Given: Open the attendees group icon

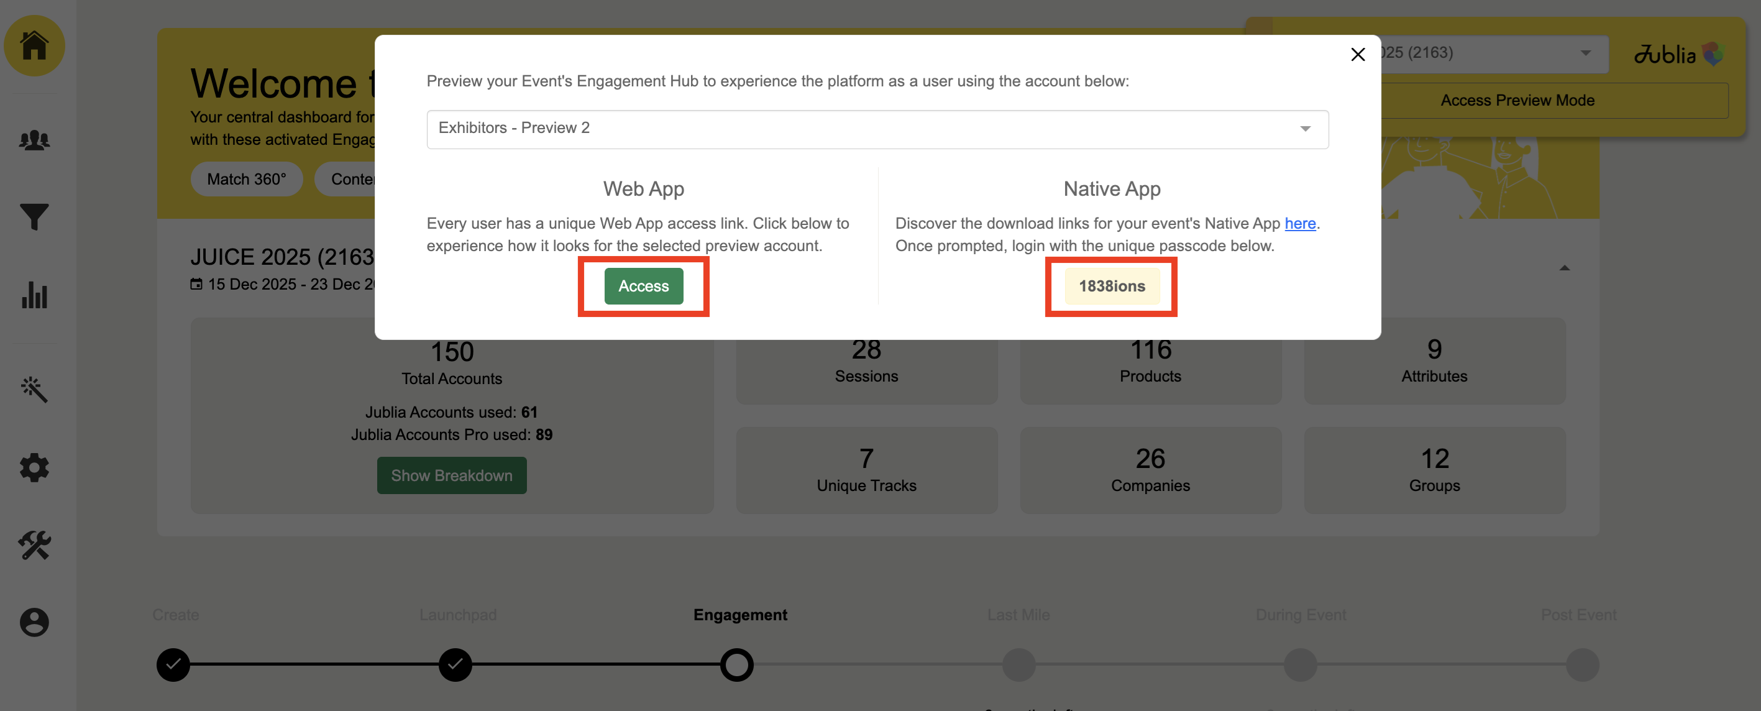Looking at the screenshot, I should pos(34,140).
